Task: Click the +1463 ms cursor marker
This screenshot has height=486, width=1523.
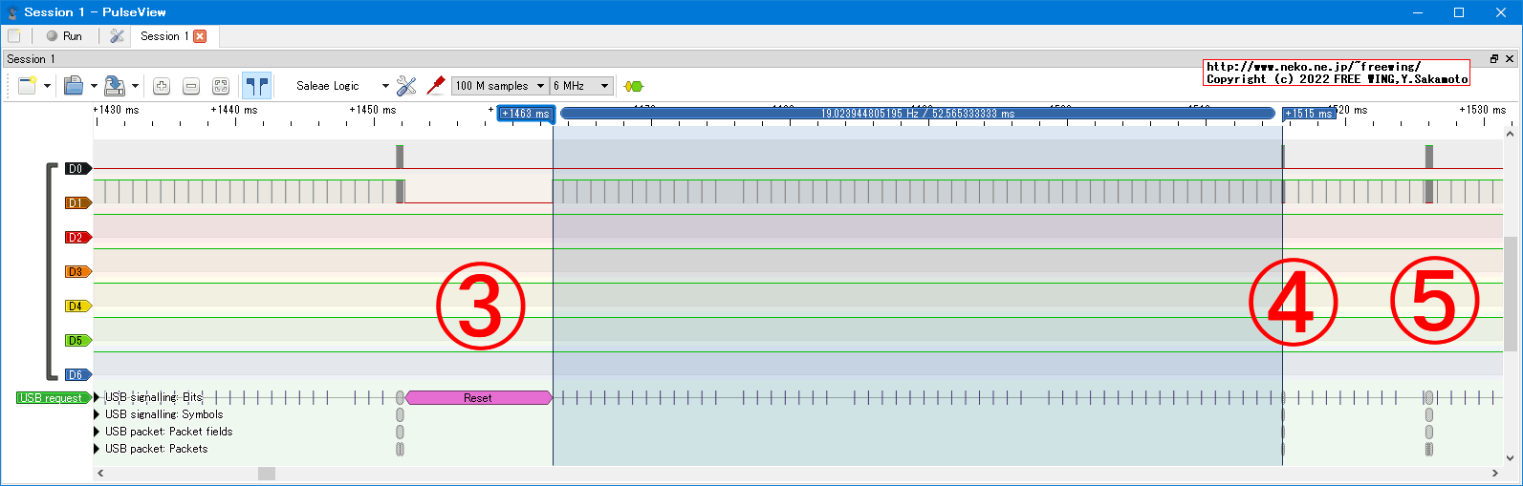Action: pos(525,114)
